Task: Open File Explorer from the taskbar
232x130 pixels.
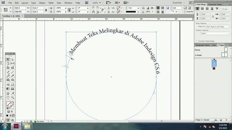Action: (x=27, y=126)
